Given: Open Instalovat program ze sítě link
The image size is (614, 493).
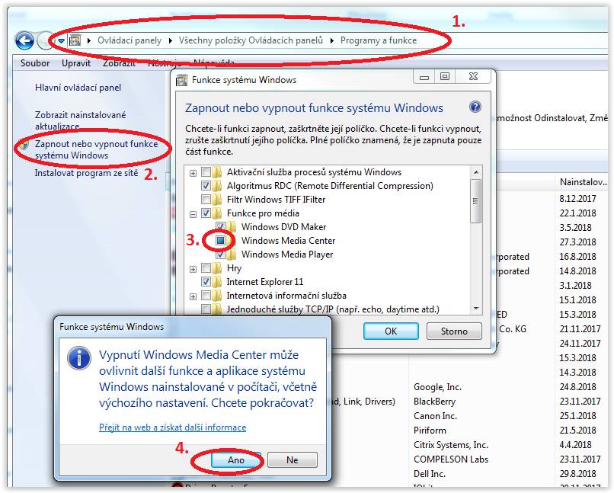Looking at the screenshot, I should [86, 173].
